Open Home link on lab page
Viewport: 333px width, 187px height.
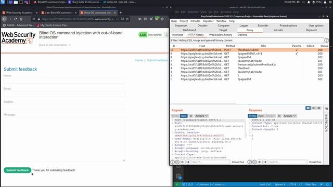tap(139, 60)
